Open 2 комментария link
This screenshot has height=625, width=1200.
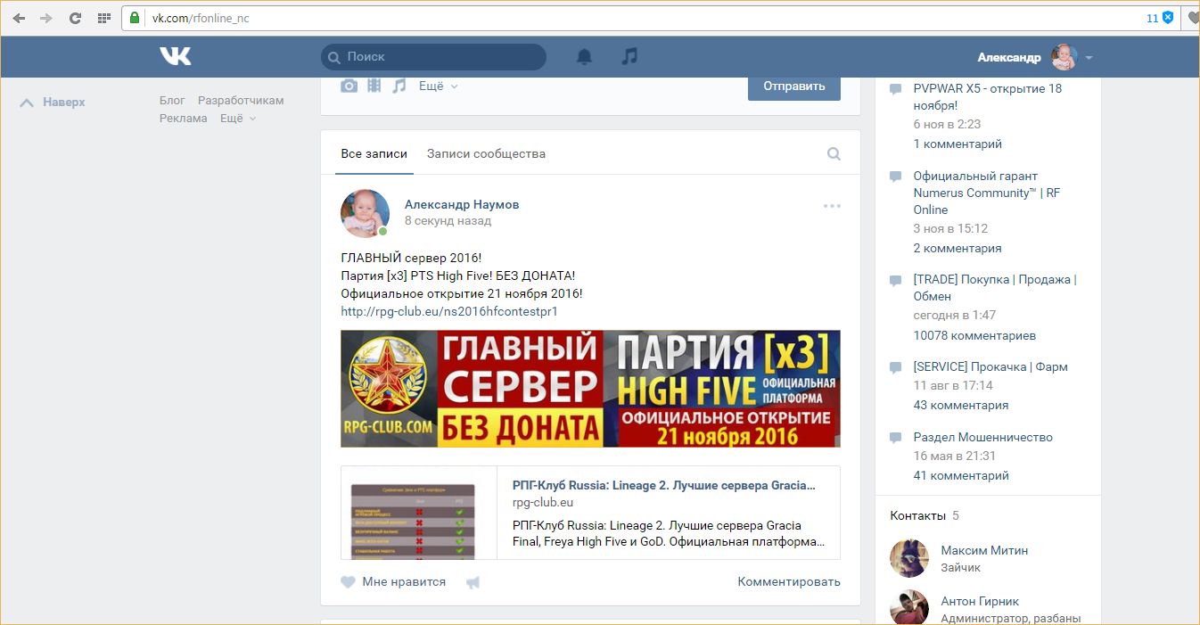coord(958,248)
